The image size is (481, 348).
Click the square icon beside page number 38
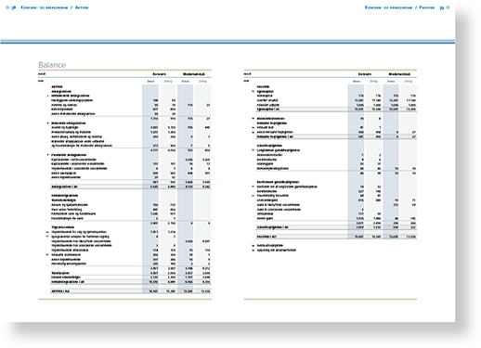coord(7,7)
